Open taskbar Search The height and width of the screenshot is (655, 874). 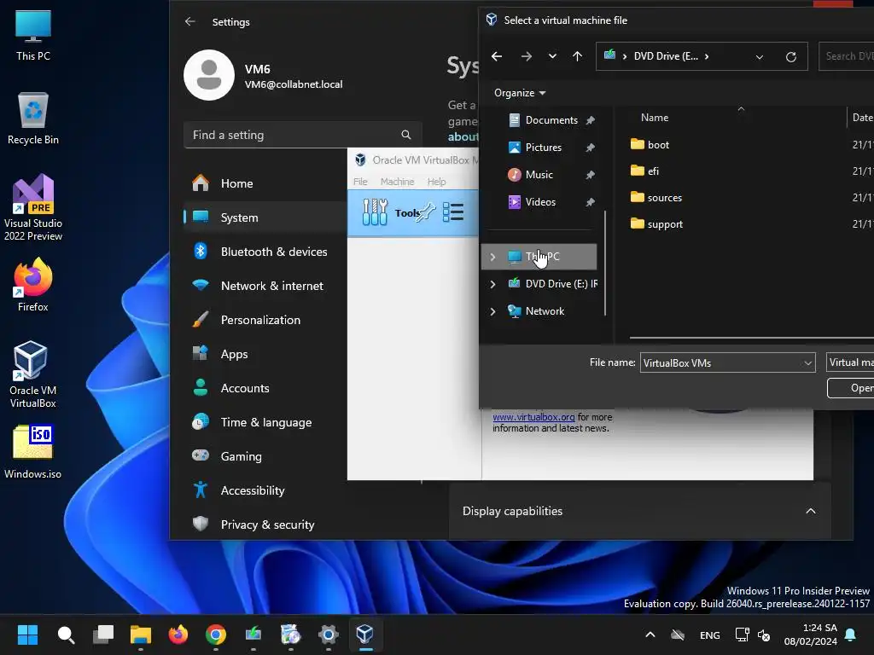coord(66,635)
